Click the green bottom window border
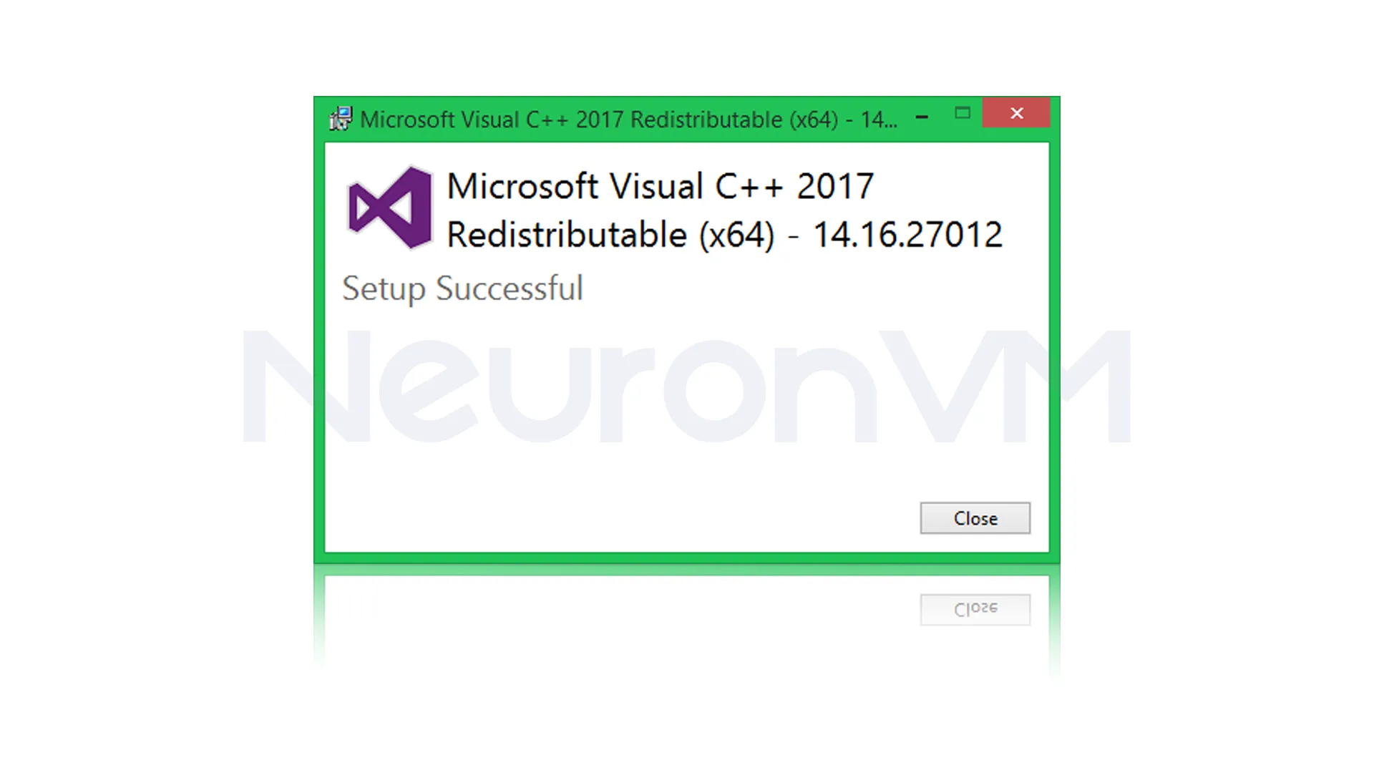The width and height of the screenshot is (1374, 773). pos(687,558)
